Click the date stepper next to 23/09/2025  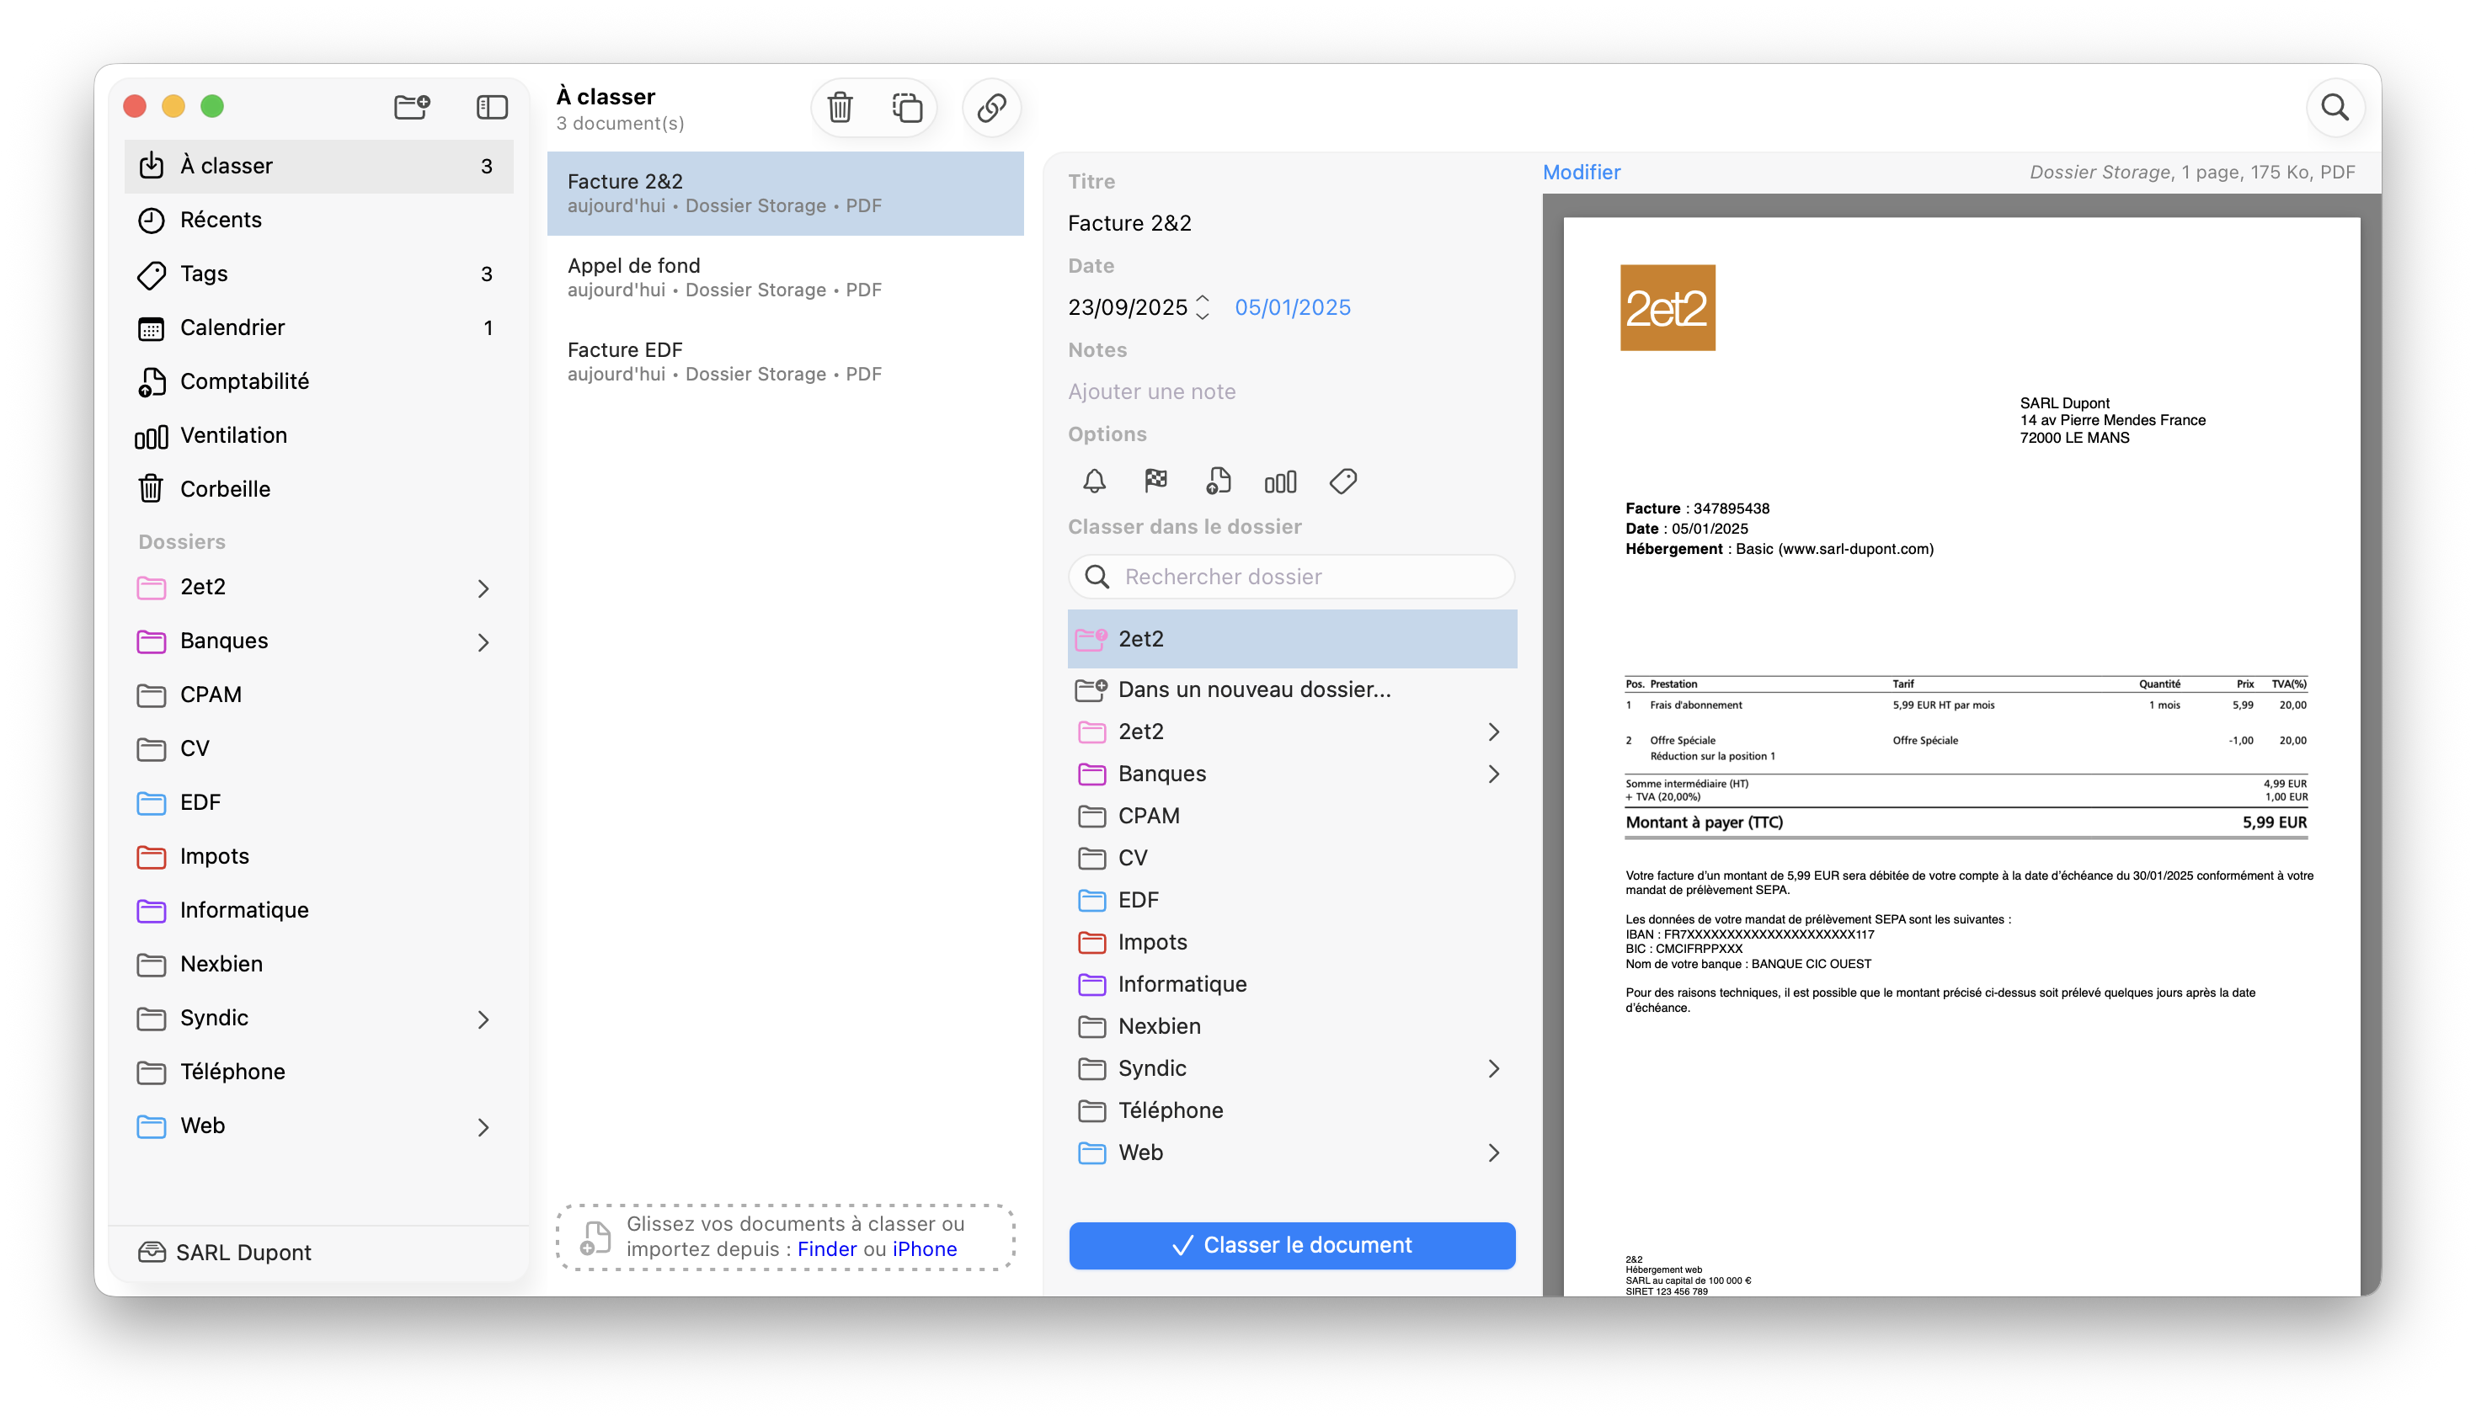[1203, 307]
